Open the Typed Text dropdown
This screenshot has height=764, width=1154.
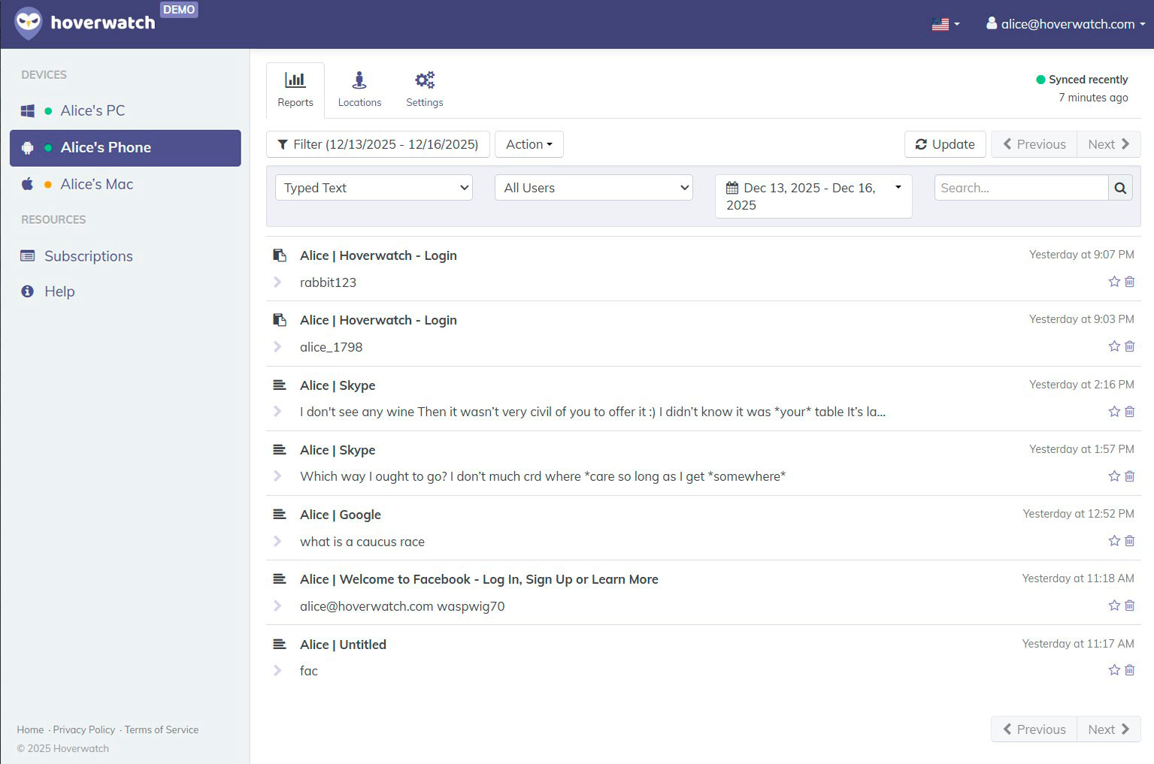click(x=374, y=188)
